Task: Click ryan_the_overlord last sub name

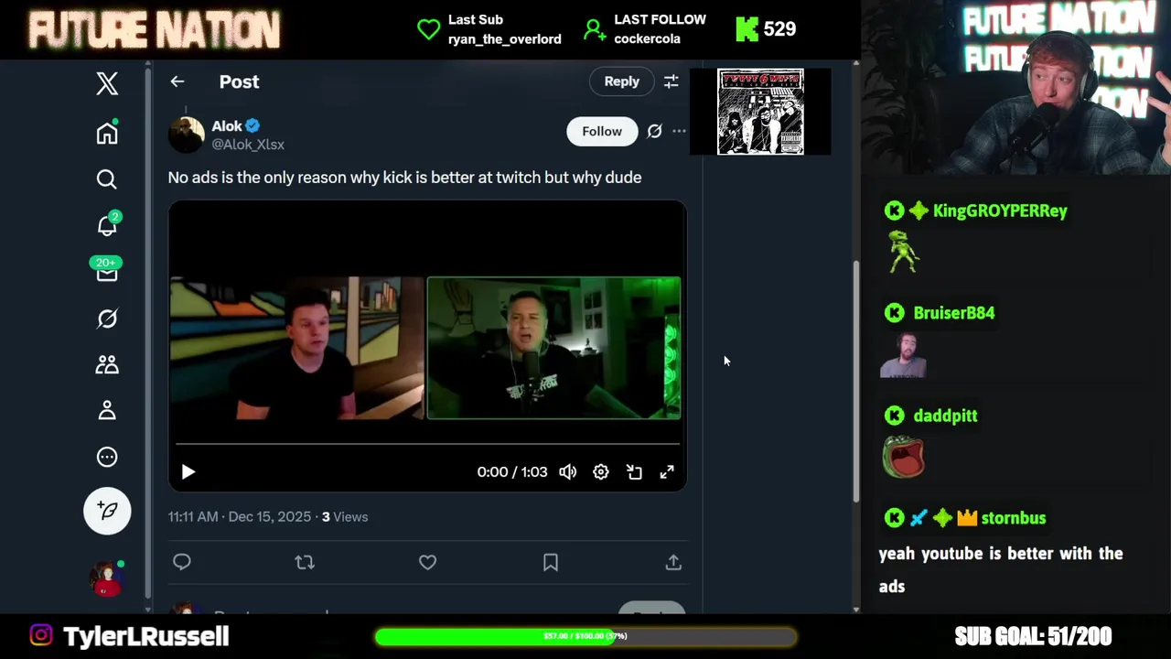Action: [x=505, y=38]
